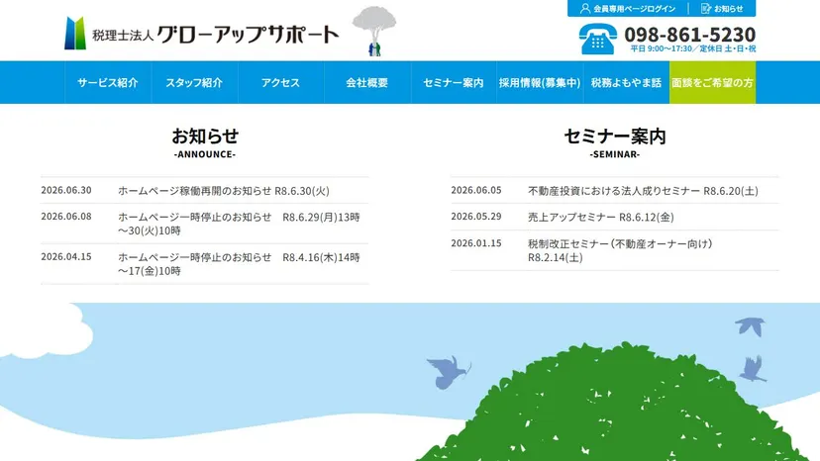The width and height of the screenshot is (820, 461).
Task: Open 税制改正セミナー(不動産オーナー向け) link
Action: 620,250
